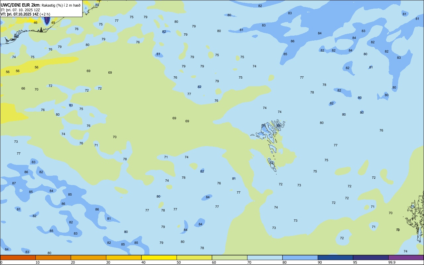Click the 70–80 light blue legend swatch
The image size is (424, 265).
265,257
